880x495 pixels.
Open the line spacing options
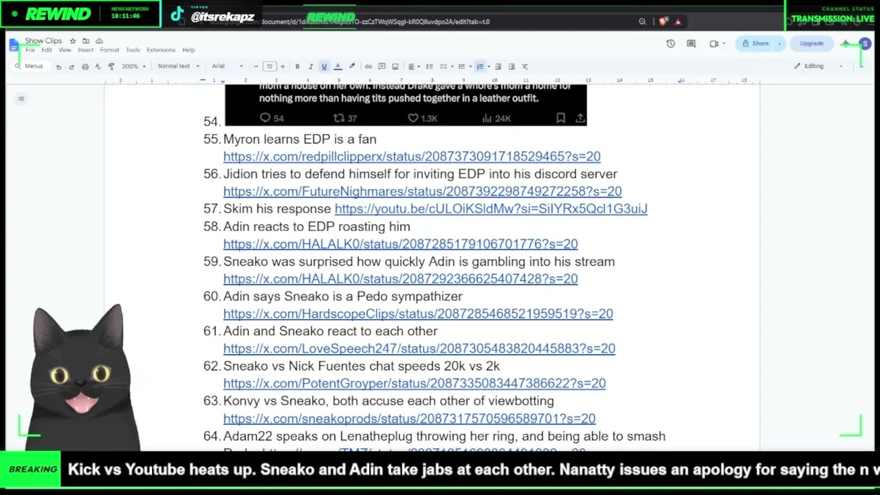429,67
